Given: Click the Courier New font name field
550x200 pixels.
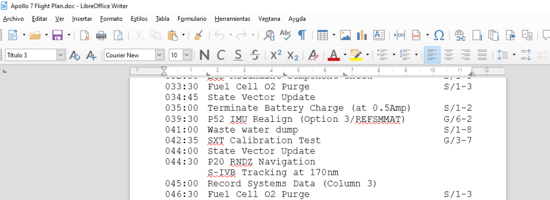Looking at the screenshot, I should click(129, 55).
